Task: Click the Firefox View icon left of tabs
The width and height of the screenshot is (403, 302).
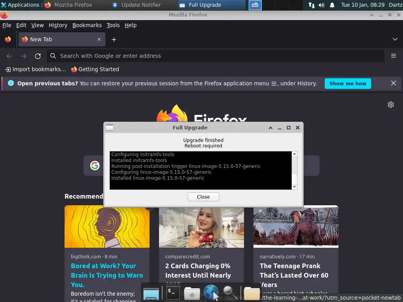Action: [8, 39]
